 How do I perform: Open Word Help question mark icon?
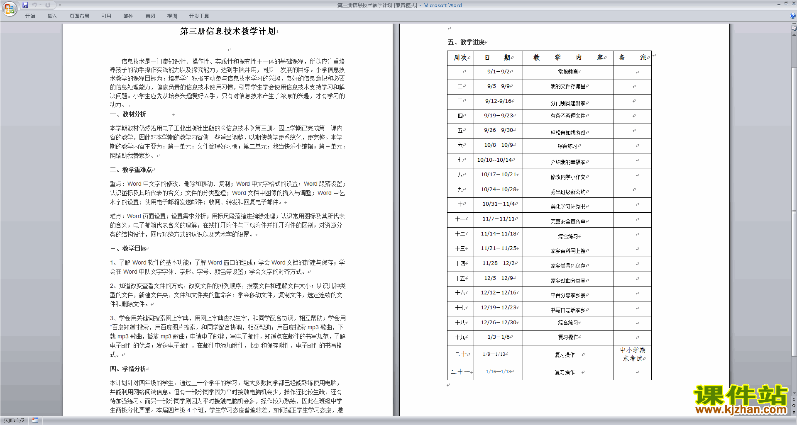click(793, 16)
